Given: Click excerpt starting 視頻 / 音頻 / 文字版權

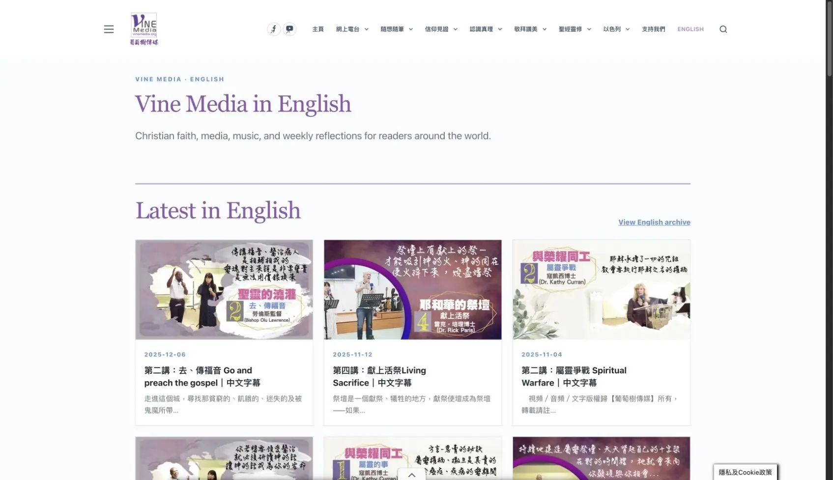Looking at the screenshot, I should [600, 404].
